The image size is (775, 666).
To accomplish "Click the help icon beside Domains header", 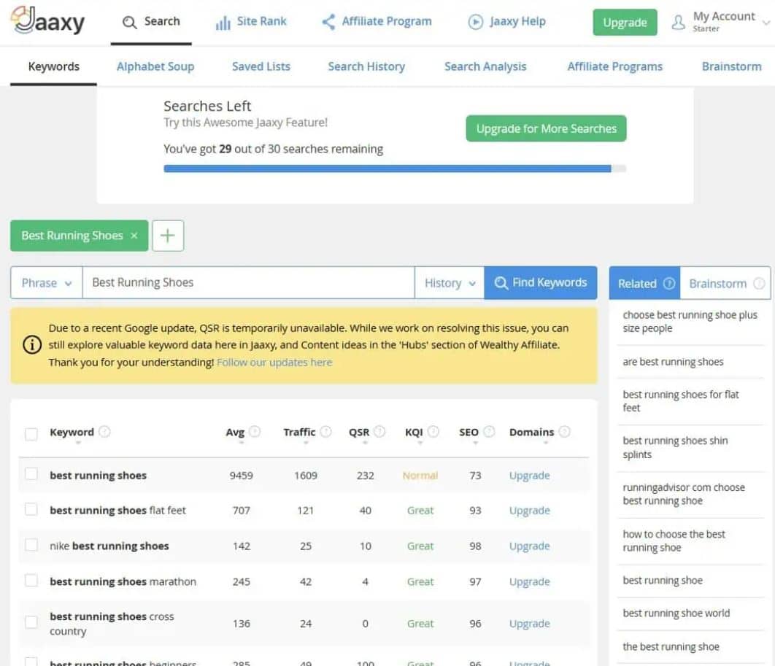I will click(564, 432).
